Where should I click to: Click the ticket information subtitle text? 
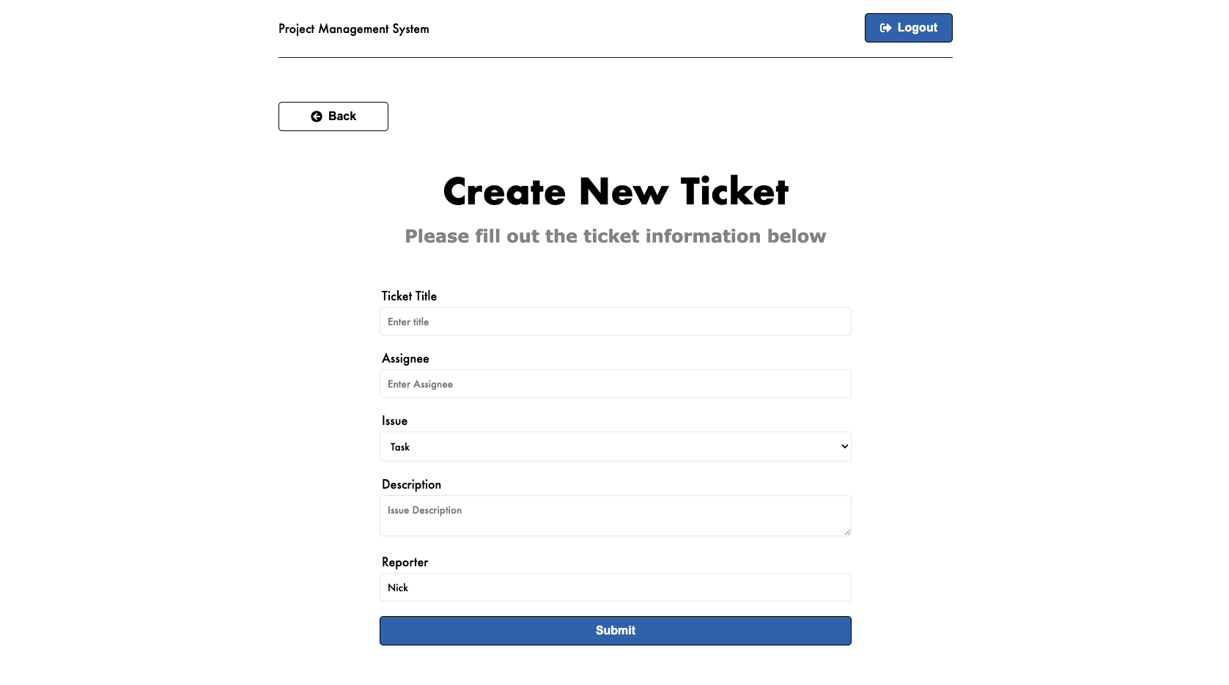(x=616, y=236)
